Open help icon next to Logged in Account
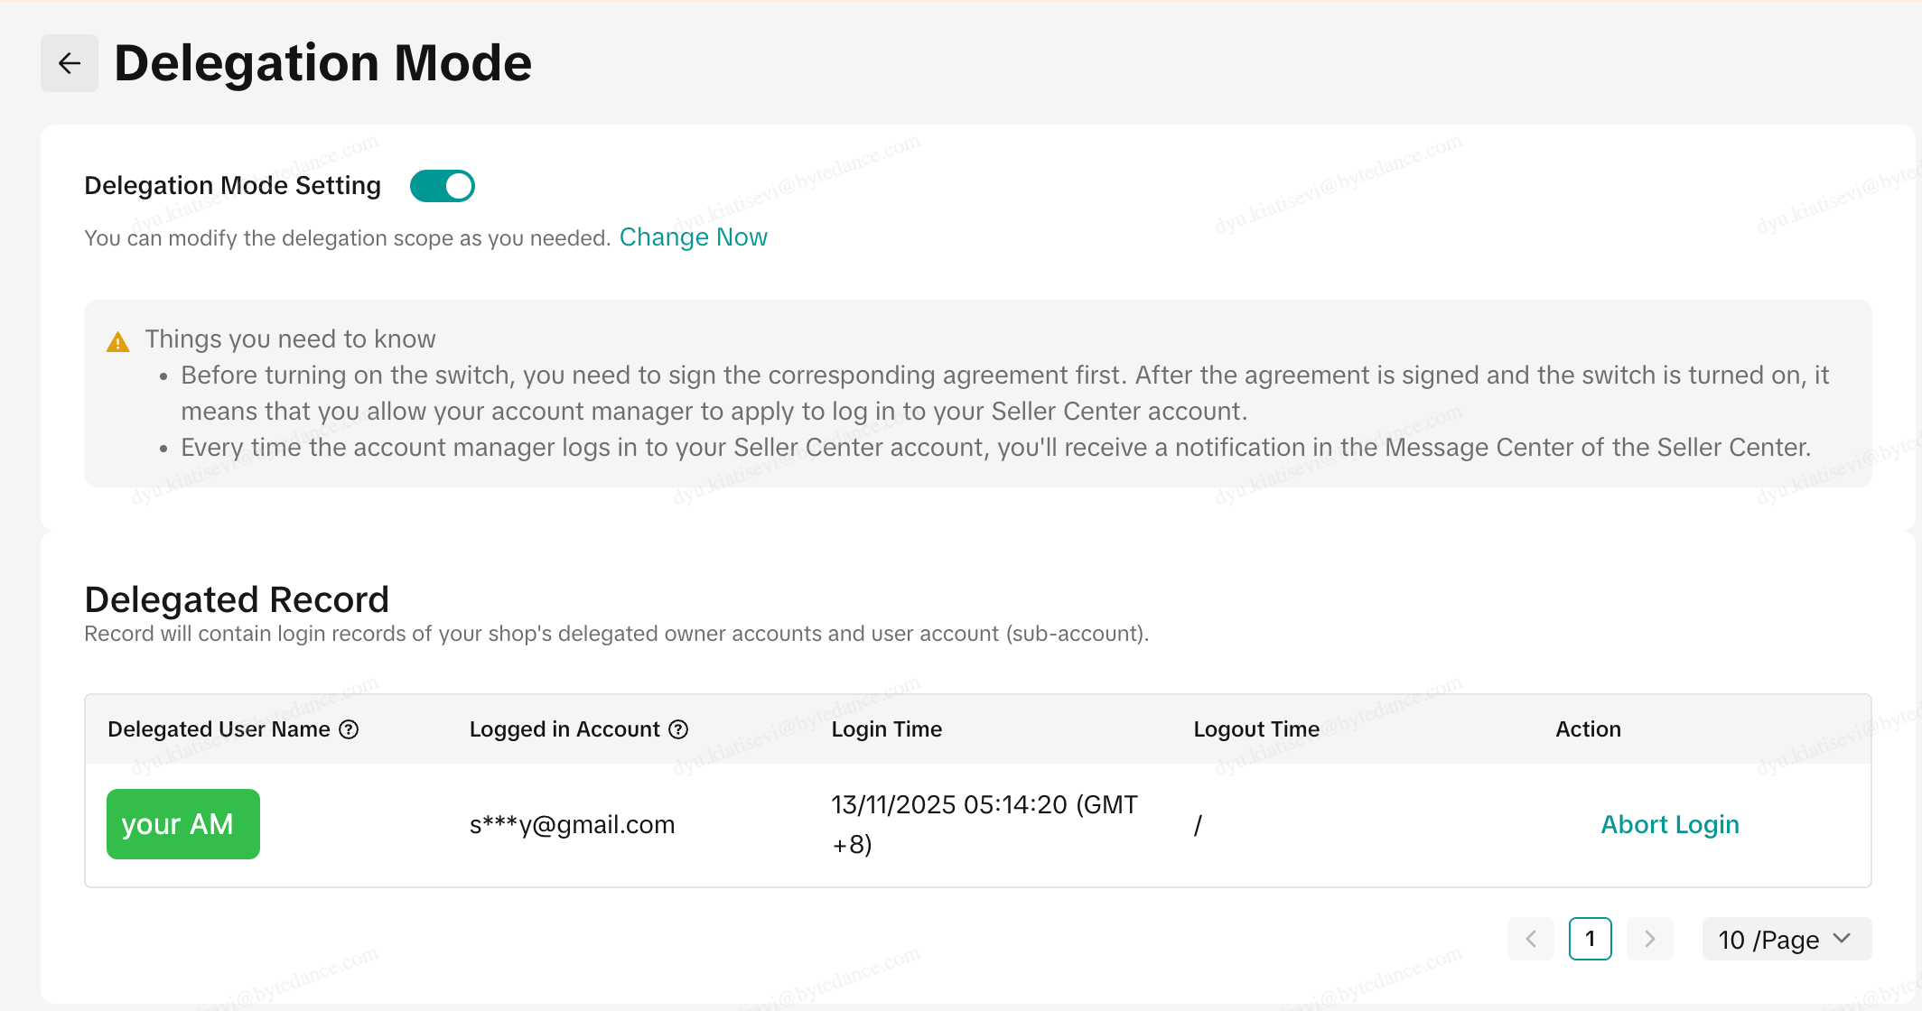Image resolution: width=1922 pixels, height=1011 pixels. click(678, 729)
